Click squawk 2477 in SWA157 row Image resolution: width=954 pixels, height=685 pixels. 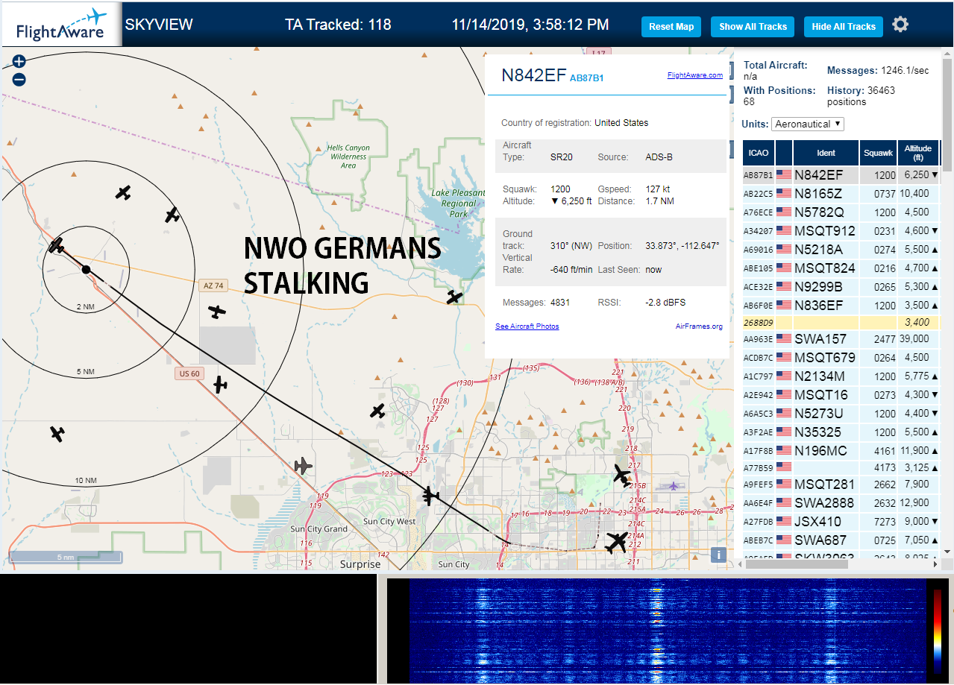point(885,339)
